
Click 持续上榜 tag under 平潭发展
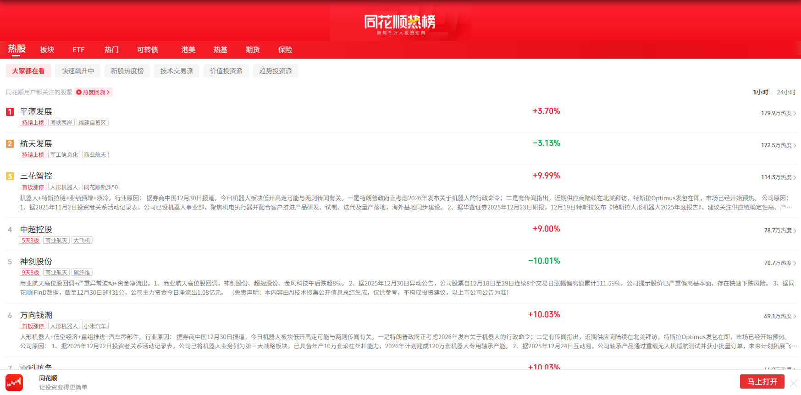[33, 123]
